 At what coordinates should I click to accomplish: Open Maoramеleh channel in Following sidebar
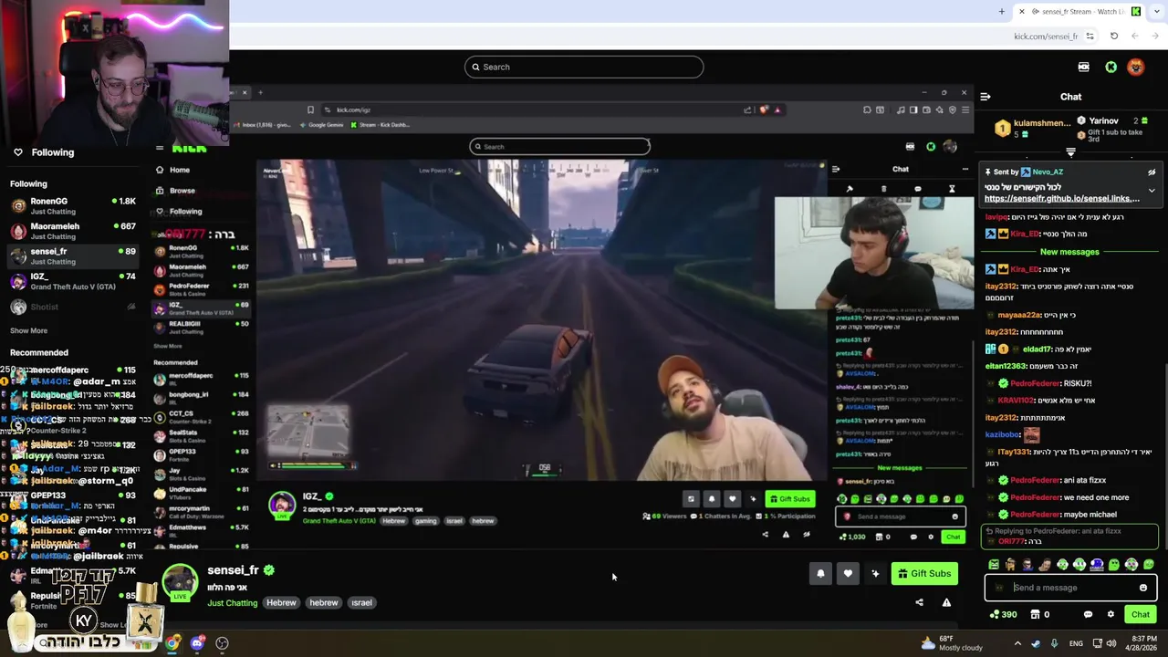click(71, 231)
